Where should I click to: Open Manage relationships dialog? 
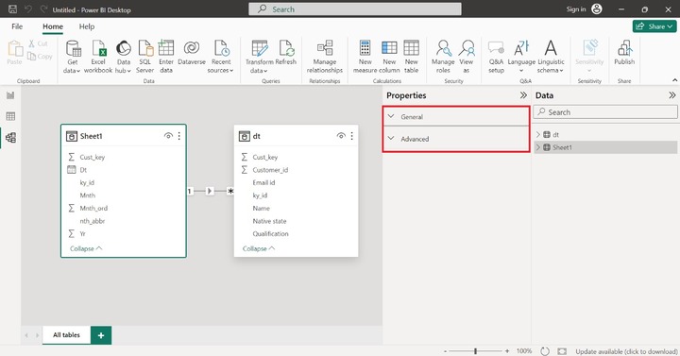click(324, 57)
